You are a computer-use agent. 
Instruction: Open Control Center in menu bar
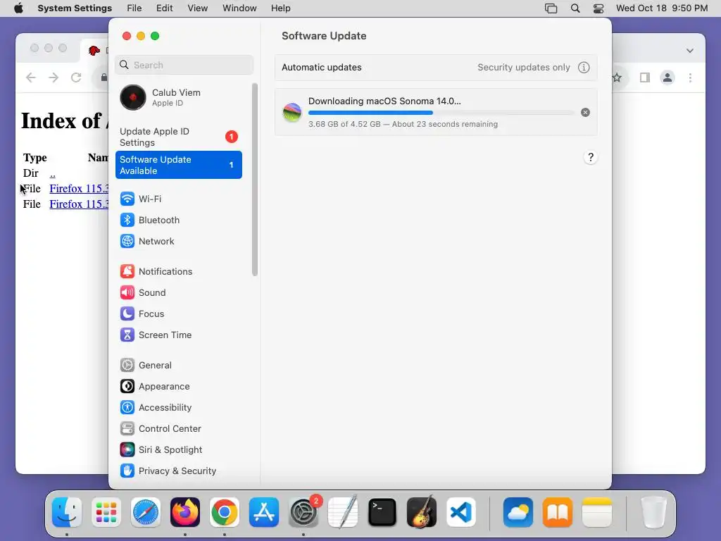598,8
